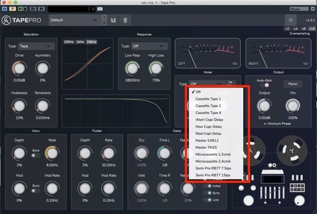This screenshot has height=214, width=317.
Task: Set oversampling to x8
Action: (x=303, y=29)
